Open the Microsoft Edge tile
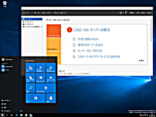Screen dimensions: 156x117 tap(46, 88)
